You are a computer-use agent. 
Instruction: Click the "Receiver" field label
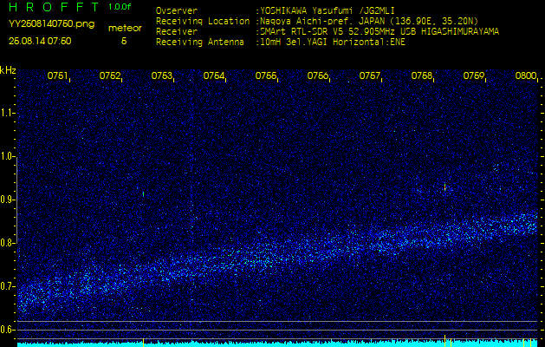click(x=177, y=32)
